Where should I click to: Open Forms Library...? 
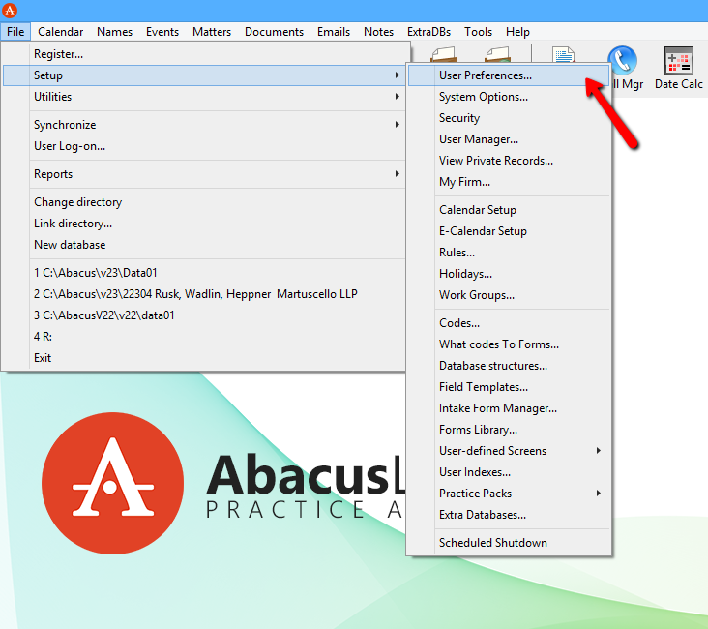[x=509, y=430]
